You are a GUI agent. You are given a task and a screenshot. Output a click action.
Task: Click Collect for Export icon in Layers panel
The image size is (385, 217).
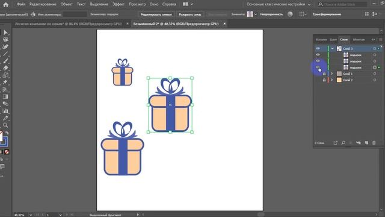point(336,143)
